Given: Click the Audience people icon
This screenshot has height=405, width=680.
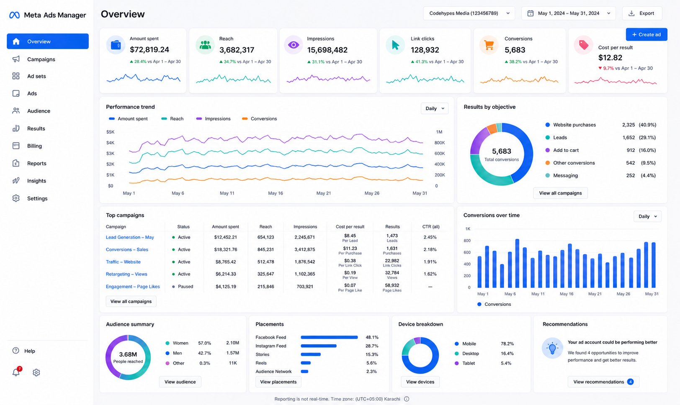Looking at the screenshot, I should tap(16, 111).
